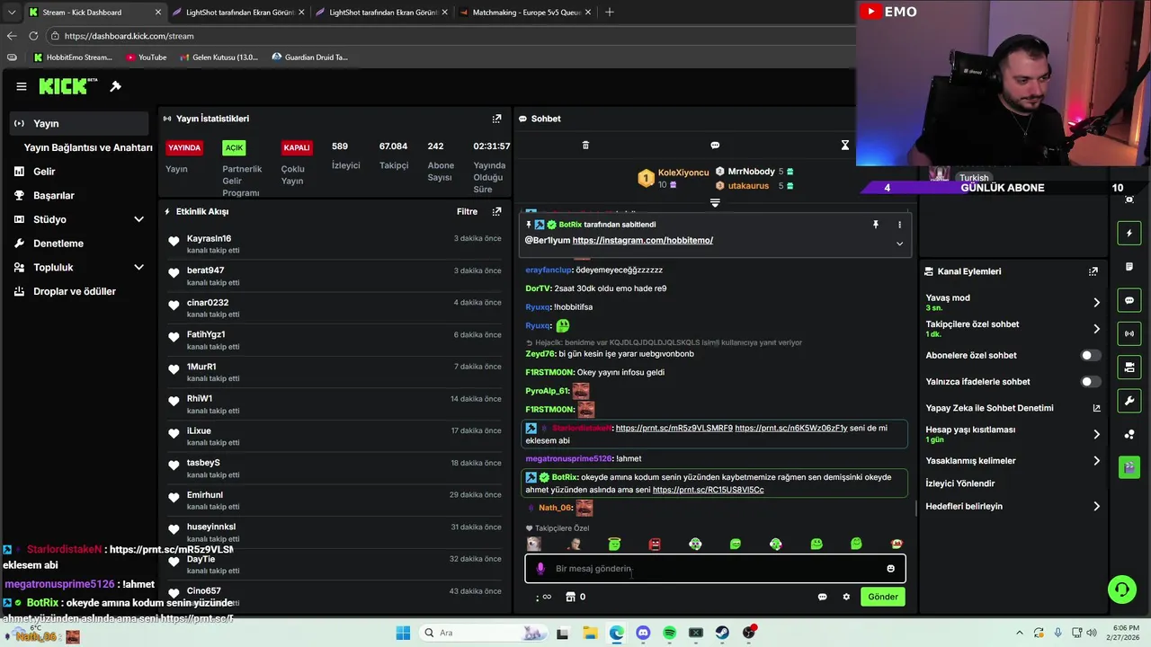Open the prnt.sc/RC15US8Vl5Cc link in chat

coord(708,490)
